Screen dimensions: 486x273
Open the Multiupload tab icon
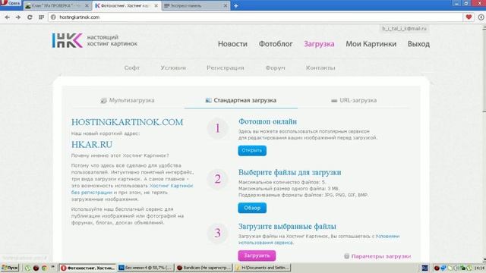[x=103, y=101]
